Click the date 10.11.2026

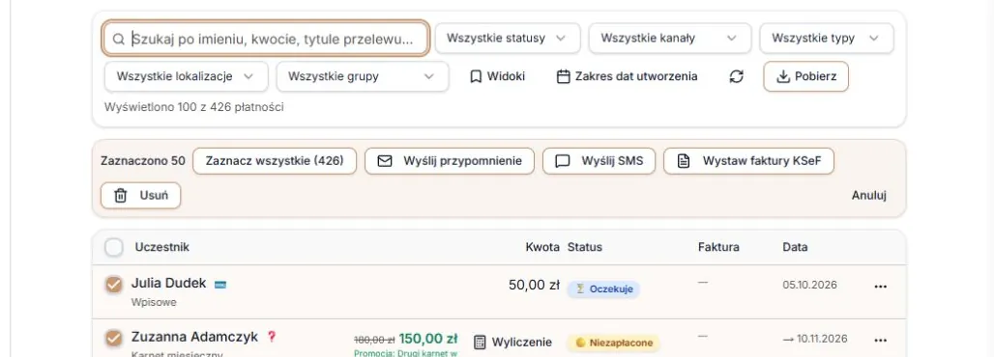tap(822, 339)
